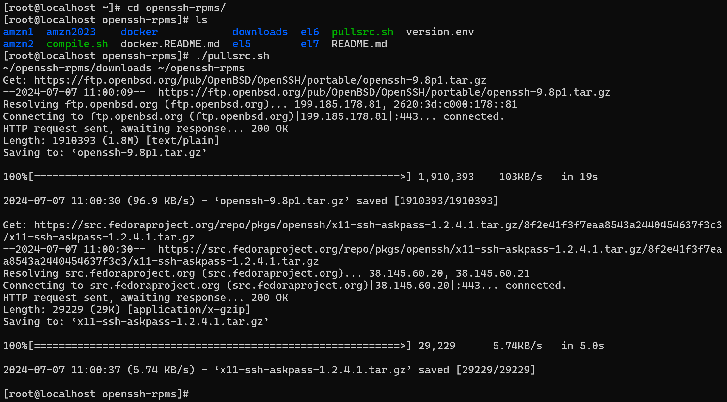727x402 pixels.
Task: Select the amzn2 directory entry
Action: 18,44
